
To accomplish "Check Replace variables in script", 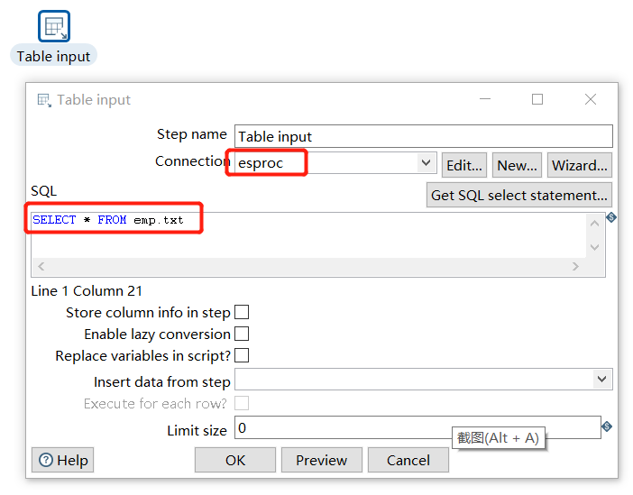I will 242,355.
